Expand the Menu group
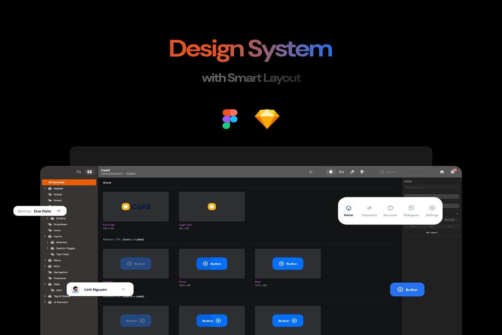Viewport: 502px width, 335px height. 45,260
